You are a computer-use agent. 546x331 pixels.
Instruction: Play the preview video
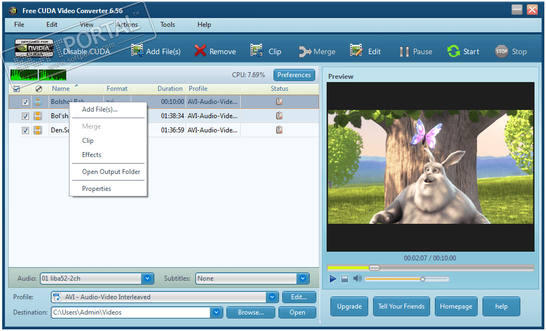pyautogui.click(x=333, y=279)
